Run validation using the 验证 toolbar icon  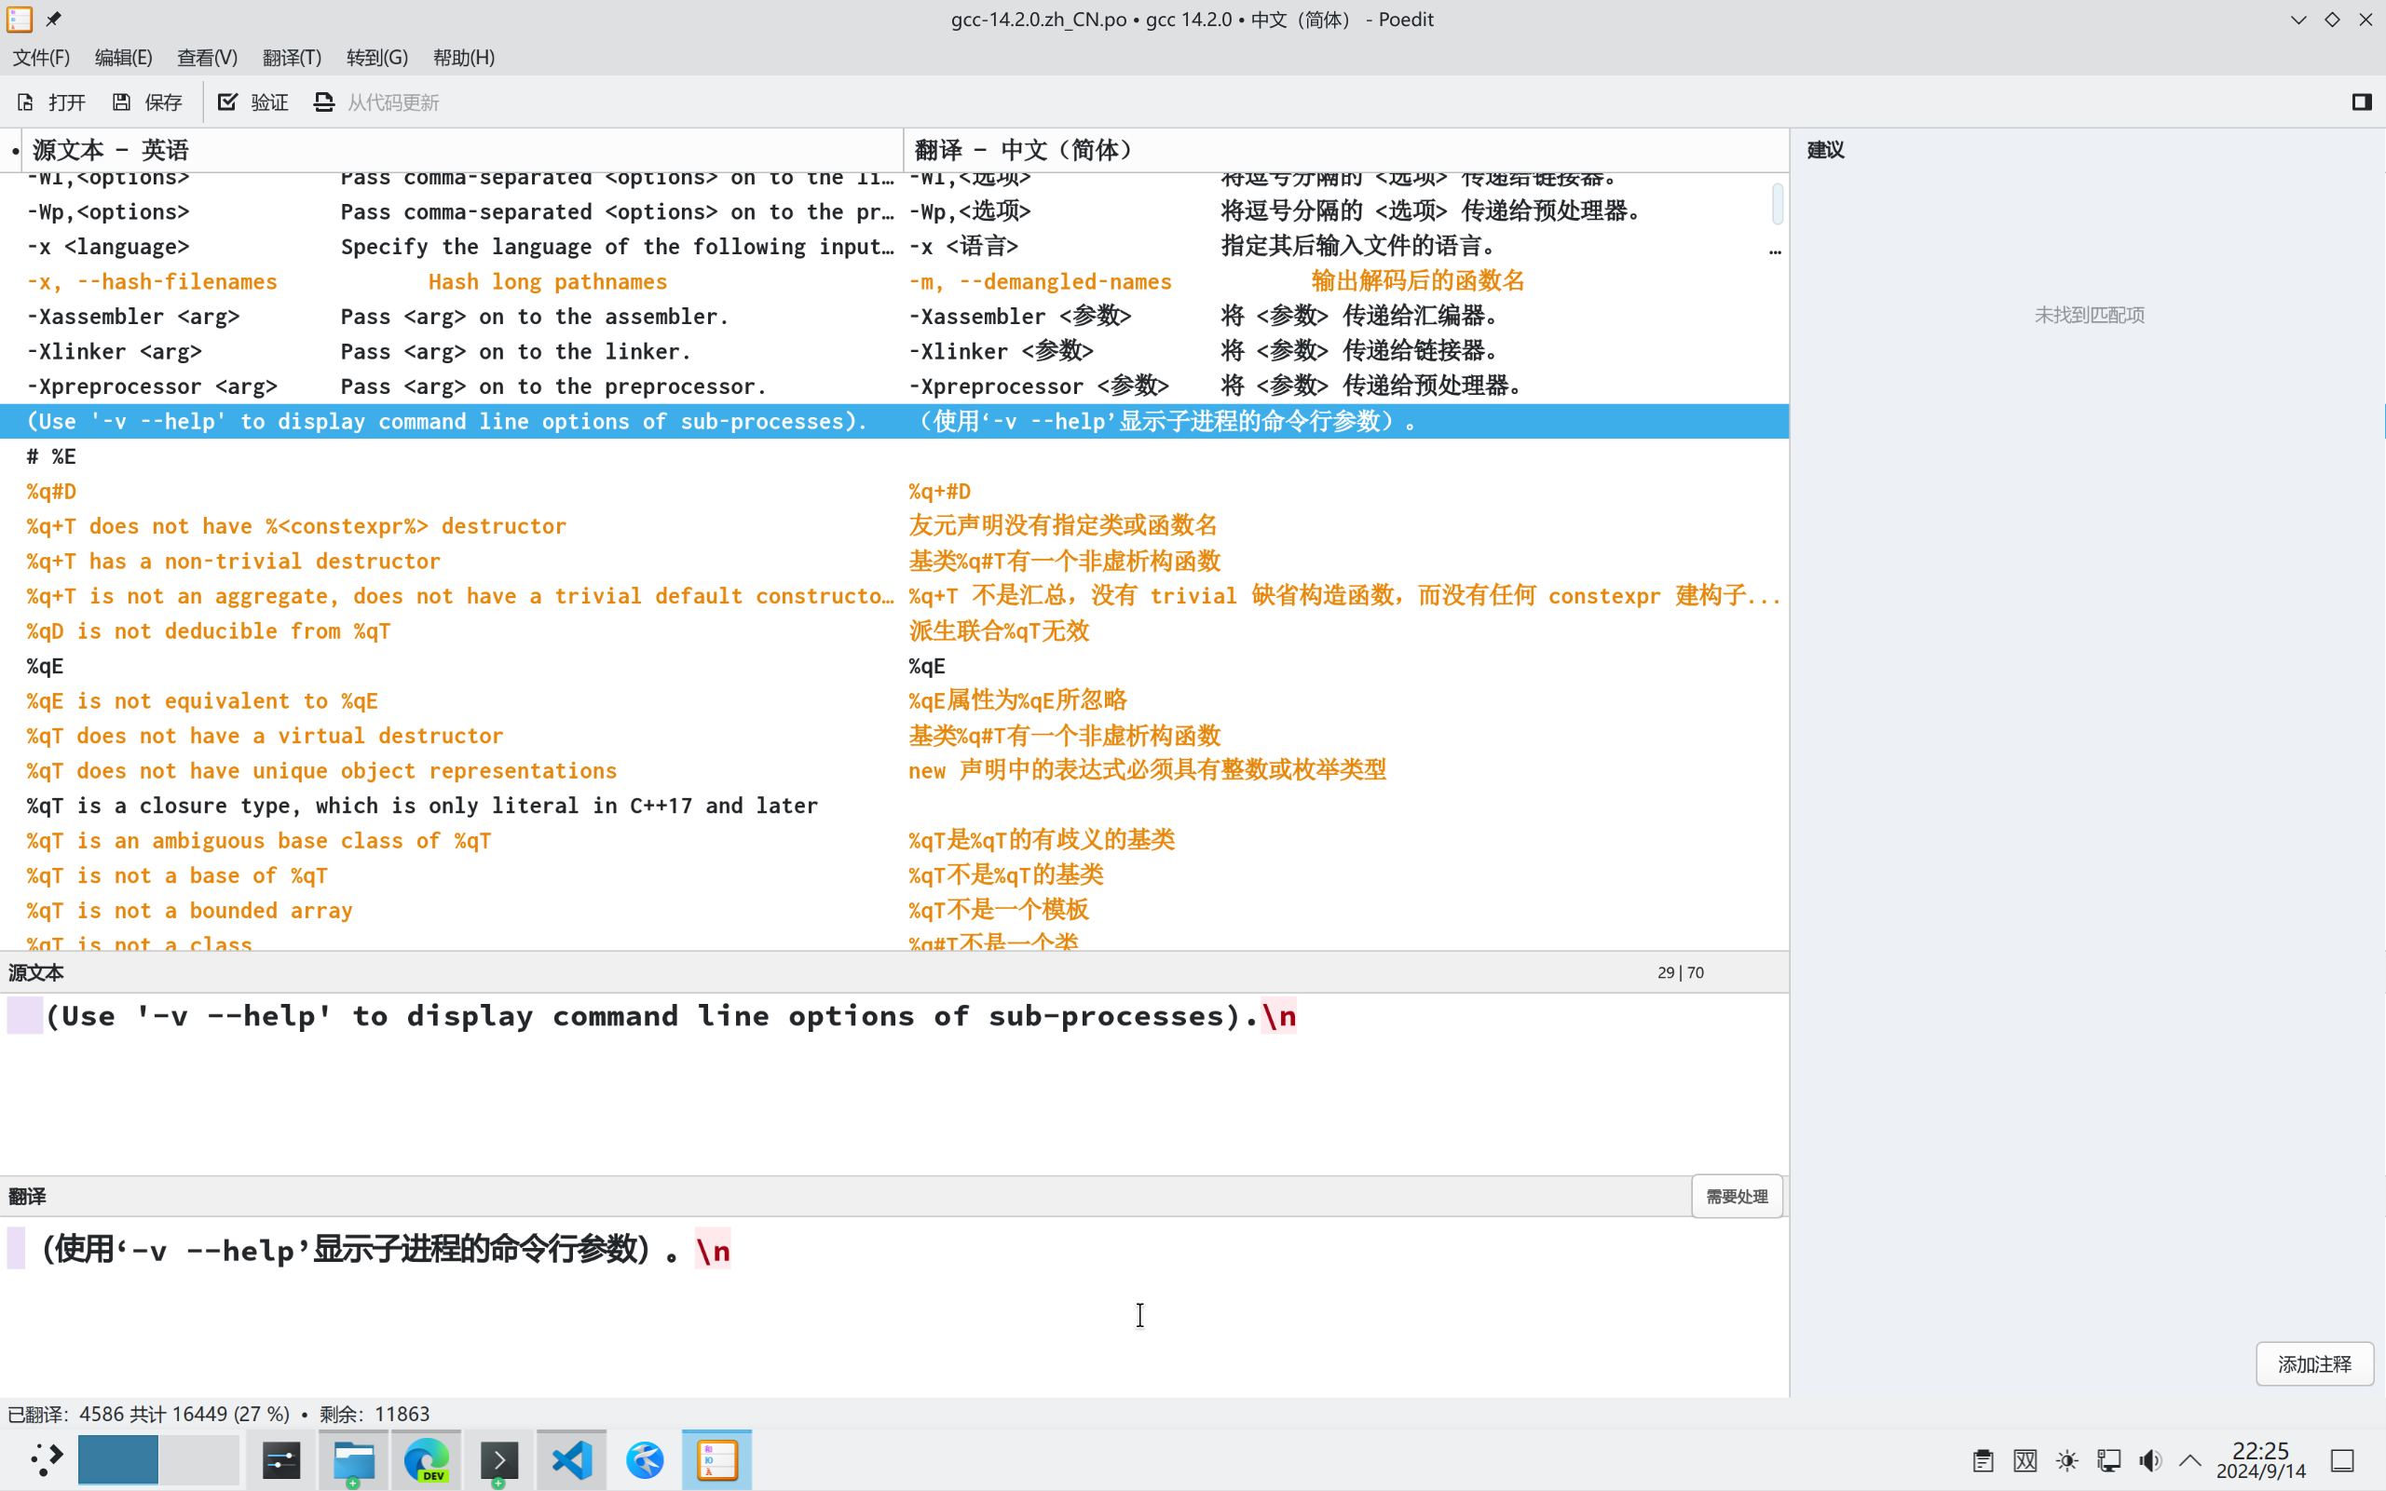click(252, 102)
